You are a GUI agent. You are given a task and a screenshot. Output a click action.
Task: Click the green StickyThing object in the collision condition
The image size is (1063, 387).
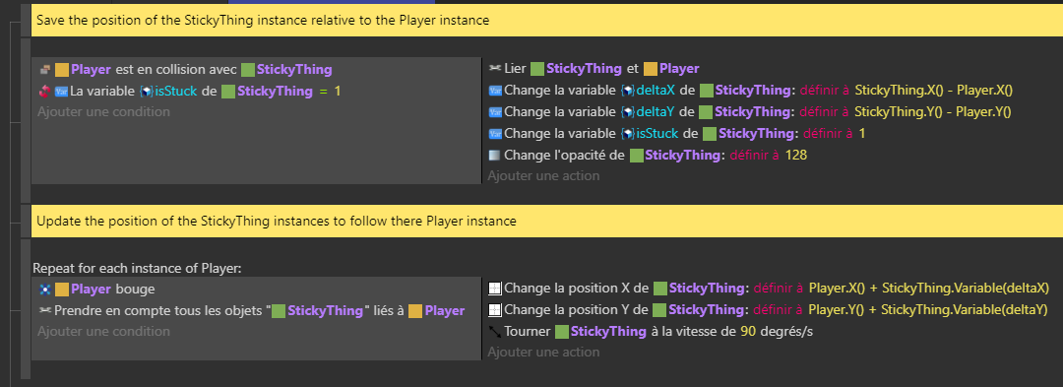click(x=248, y=69)
